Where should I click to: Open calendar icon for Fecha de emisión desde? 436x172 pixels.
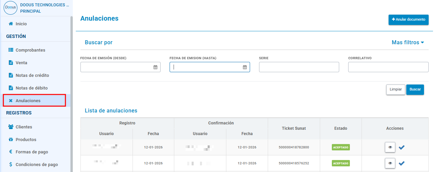(155, 67)
